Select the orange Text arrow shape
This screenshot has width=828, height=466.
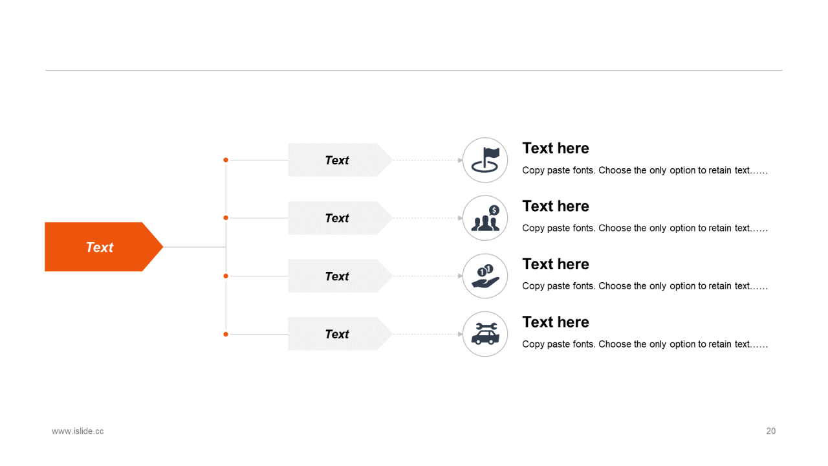click(103, 247)
